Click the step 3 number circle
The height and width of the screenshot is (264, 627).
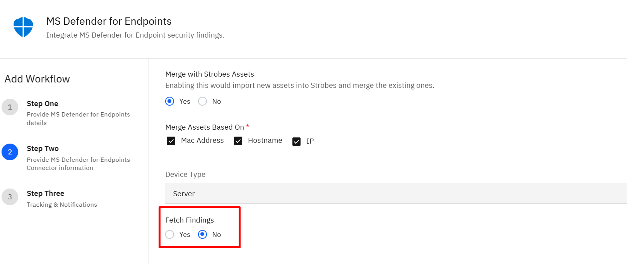coord(10,197)
